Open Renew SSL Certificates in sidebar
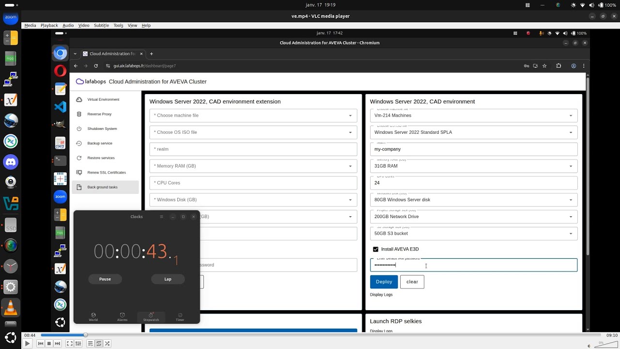The width and height of the screenshot is (620, 349). [105, 172]
